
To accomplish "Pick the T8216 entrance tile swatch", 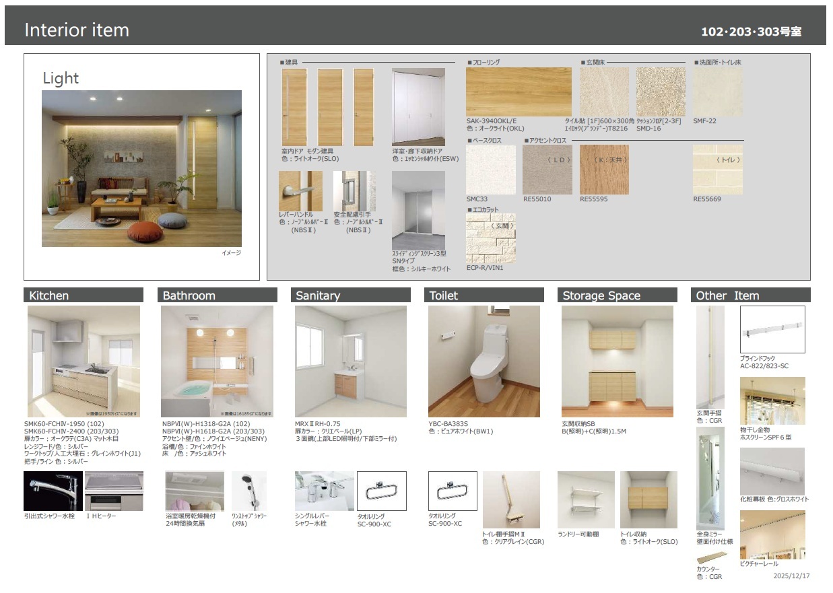I will coord(604,92).
